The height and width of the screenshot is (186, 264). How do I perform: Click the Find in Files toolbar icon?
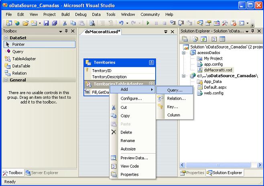(92, 23)
